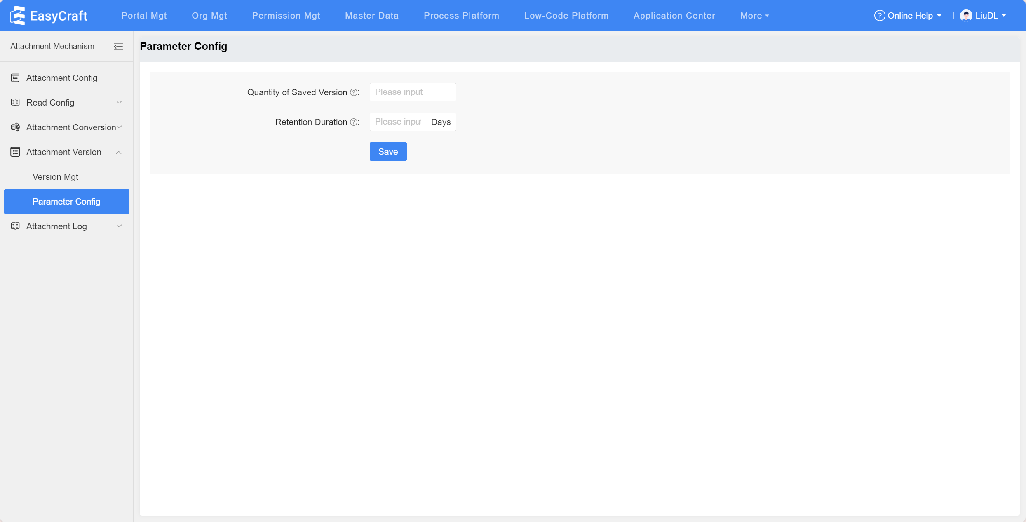Open the More dropdown menu
Screen dimensions: 1026x522
[754, 16]
